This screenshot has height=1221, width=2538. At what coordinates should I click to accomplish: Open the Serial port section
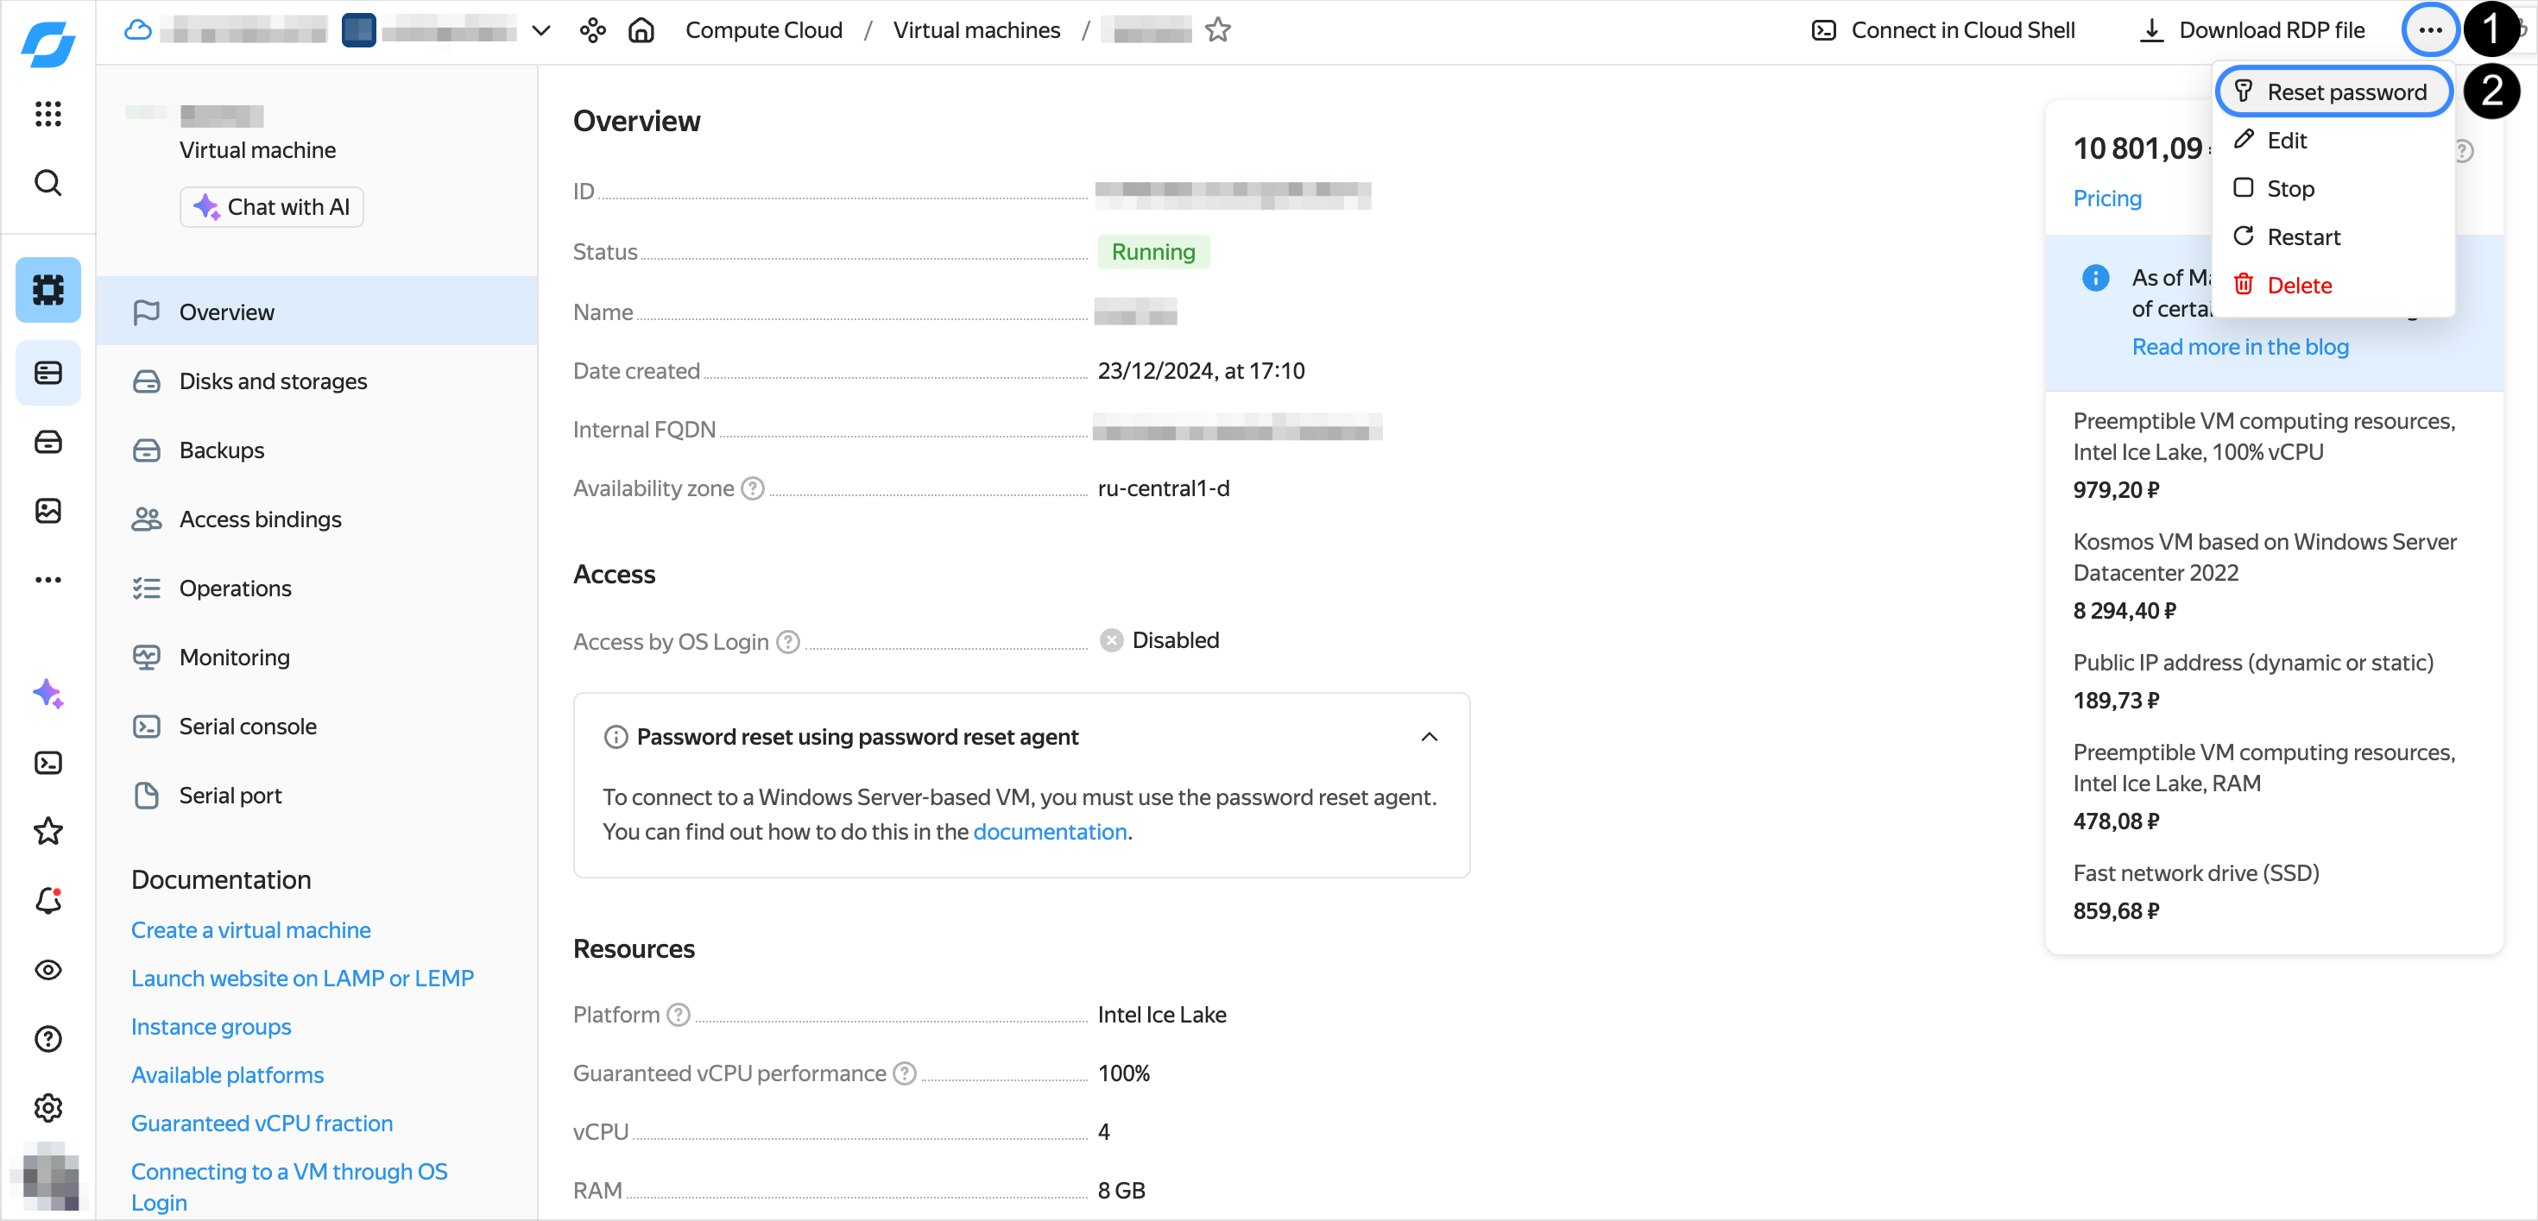point(318,795)
